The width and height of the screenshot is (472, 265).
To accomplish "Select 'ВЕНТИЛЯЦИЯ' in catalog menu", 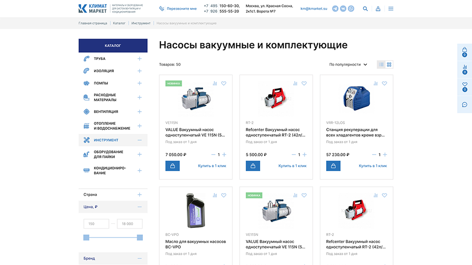I will point(106,112).
